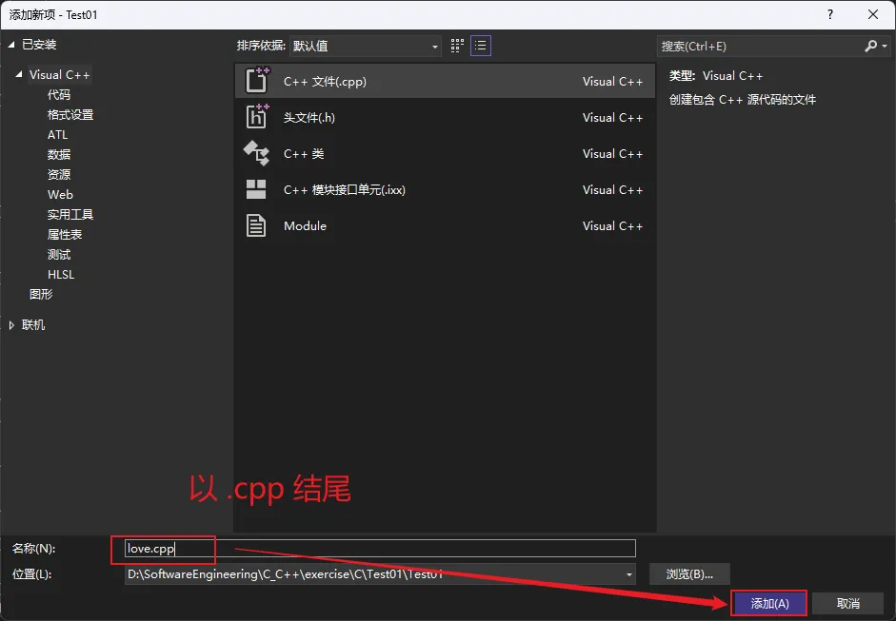
Task: Select the Visual C++ tree item
Action: pos(59,75)
